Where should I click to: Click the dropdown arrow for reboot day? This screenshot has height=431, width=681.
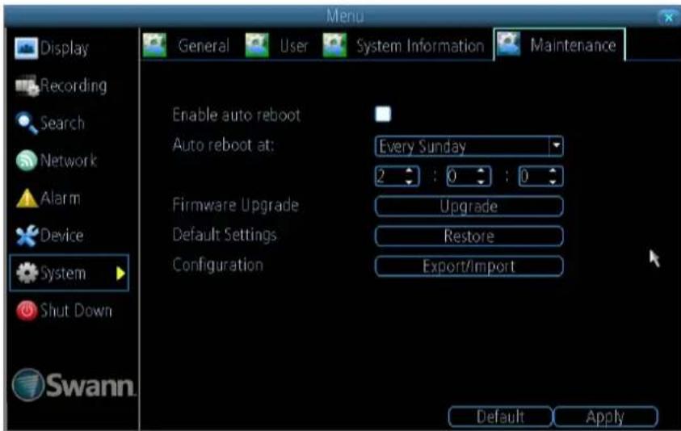point(556,146)
